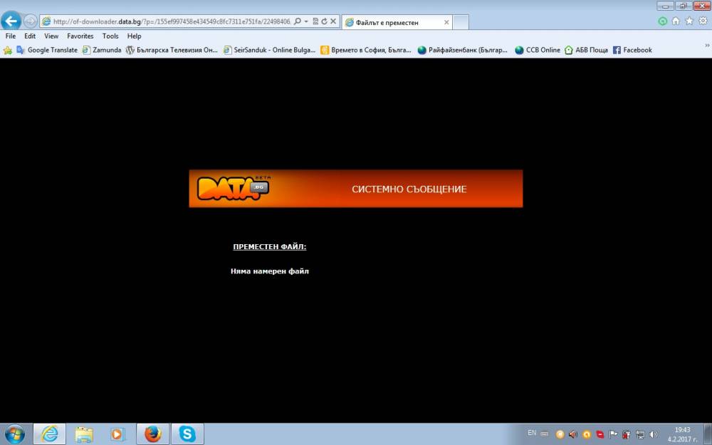
Task: Open Action Center flag tray icon
Action: pos(613,434)
